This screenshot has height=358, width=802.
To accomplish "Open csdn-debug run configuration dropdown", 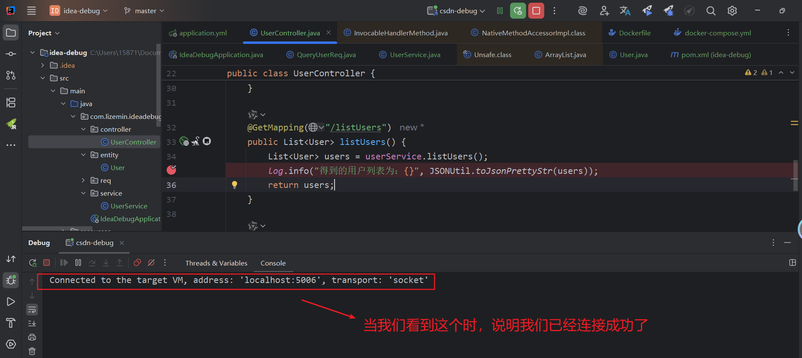I will point(456,11).
